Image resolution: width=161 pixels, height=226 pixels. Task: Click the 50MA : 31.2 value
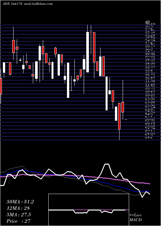click(x=20, y=202)
